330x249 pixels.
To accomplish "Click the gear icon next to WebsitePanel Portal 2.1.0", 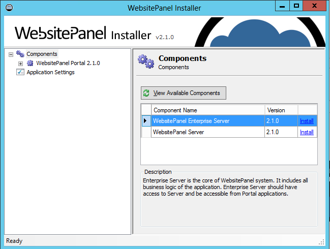I will [x=30, y=63].
